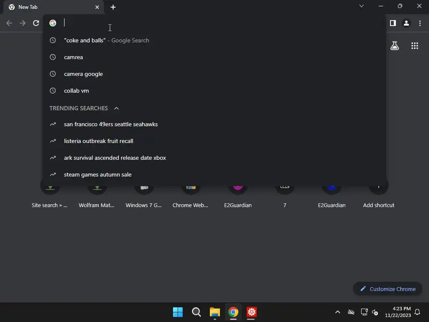Close the New Tab tab
This screenshot has height=322, width=429.
coord(97,7)
